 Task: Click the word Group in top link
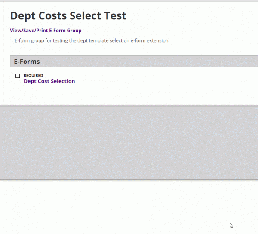74,31
